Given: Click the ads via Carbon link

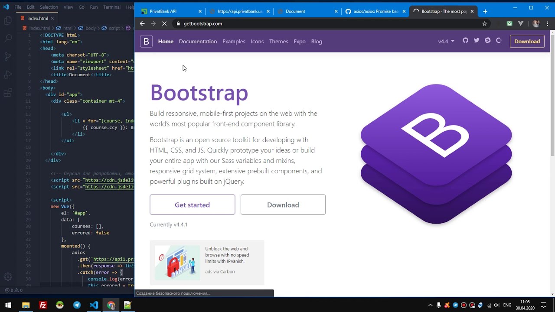Looking at the screenshot, I should 220,272.
